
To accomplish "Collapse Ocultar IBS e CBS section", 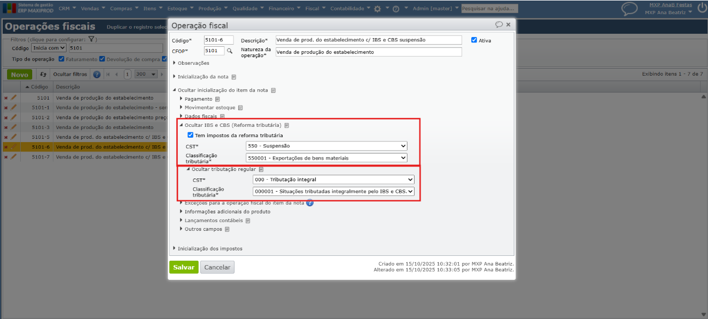I will point(231,125).
